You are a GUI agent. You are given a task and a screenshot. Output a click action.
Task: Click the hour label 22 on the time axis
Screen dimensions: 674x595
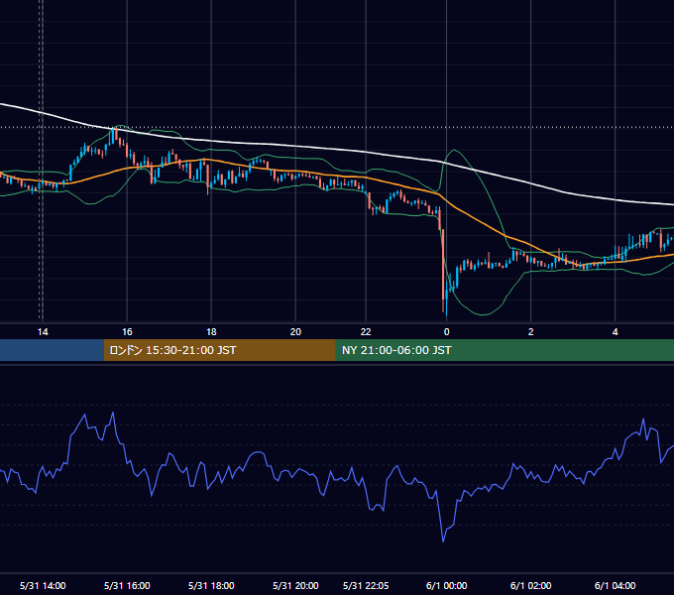(366, 332)
